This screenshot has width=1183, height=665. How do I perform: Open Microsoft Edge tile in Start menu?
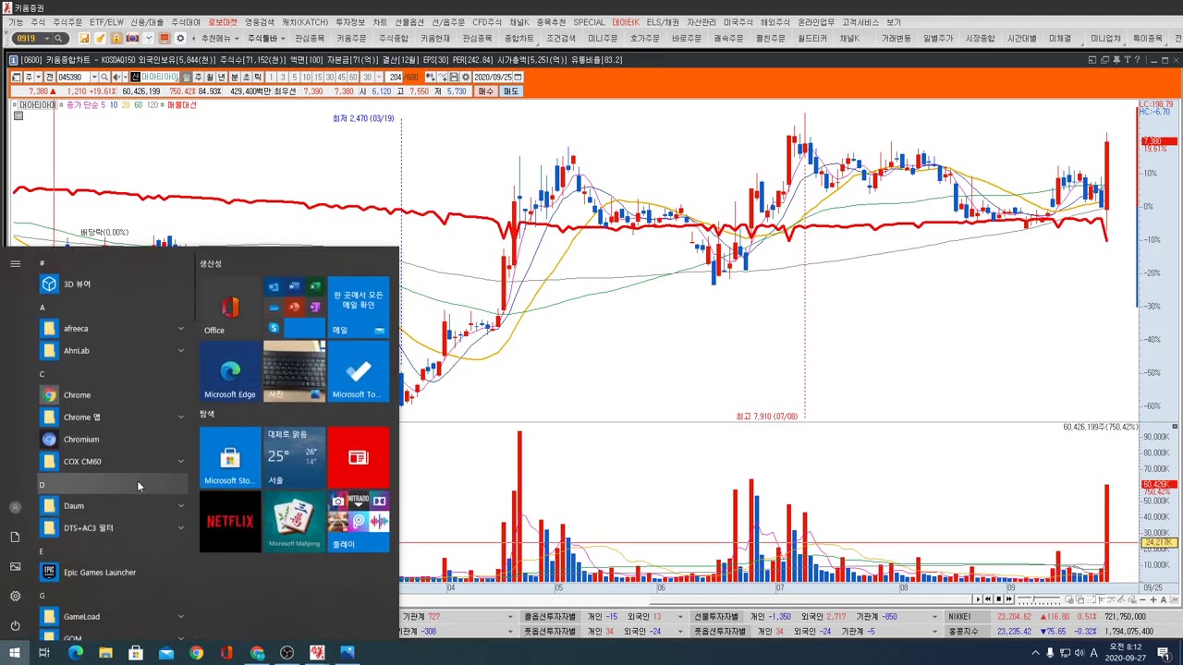(x=230, y=371)
